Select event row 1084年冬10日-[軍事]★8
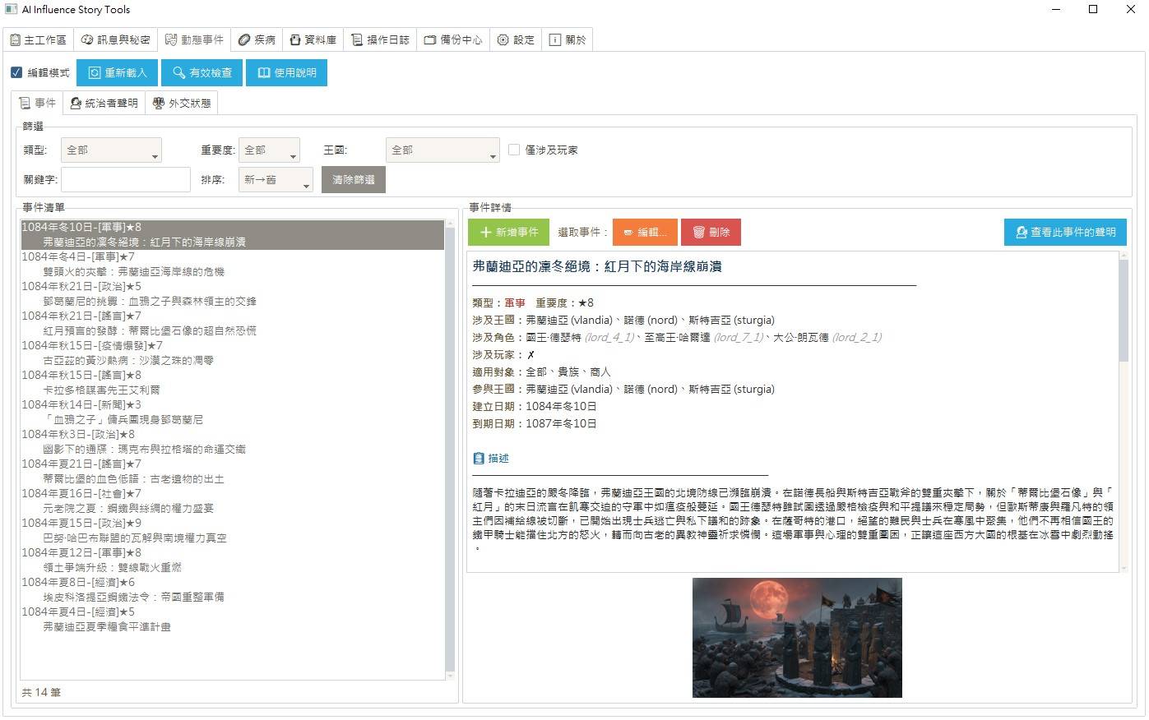 click(232, 227)
